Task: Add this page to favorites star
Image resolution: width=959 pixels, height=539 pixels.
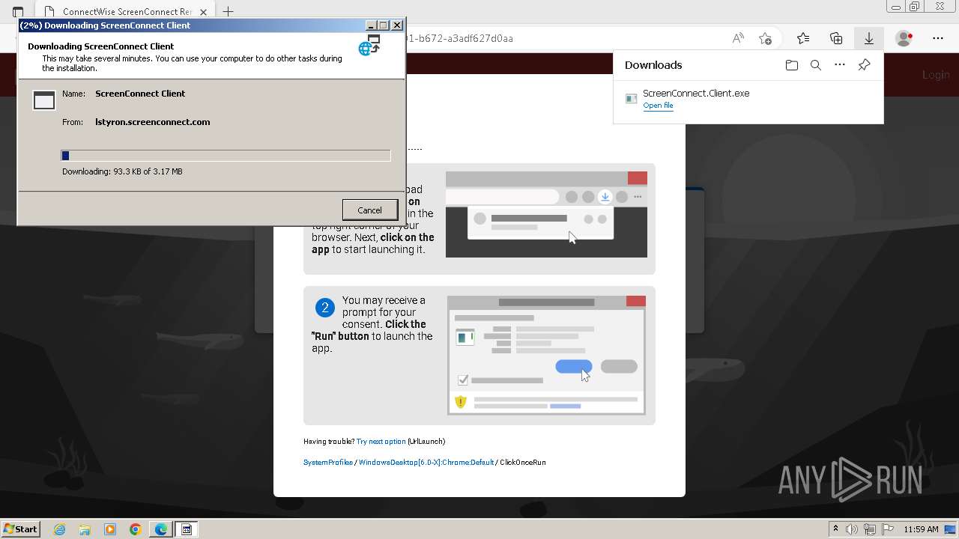Action: (765, 38)
